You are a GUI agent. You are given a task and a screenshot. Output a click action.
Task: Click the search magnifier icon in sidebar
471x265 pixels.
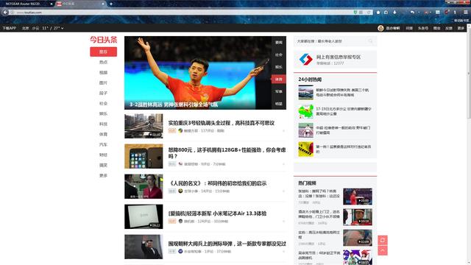click(370, 41)
